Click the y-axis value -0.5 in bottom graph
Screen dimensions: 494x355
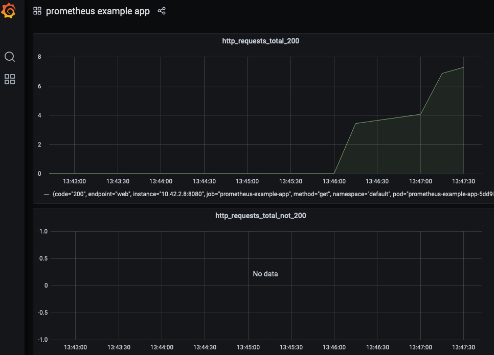point(43,313)
